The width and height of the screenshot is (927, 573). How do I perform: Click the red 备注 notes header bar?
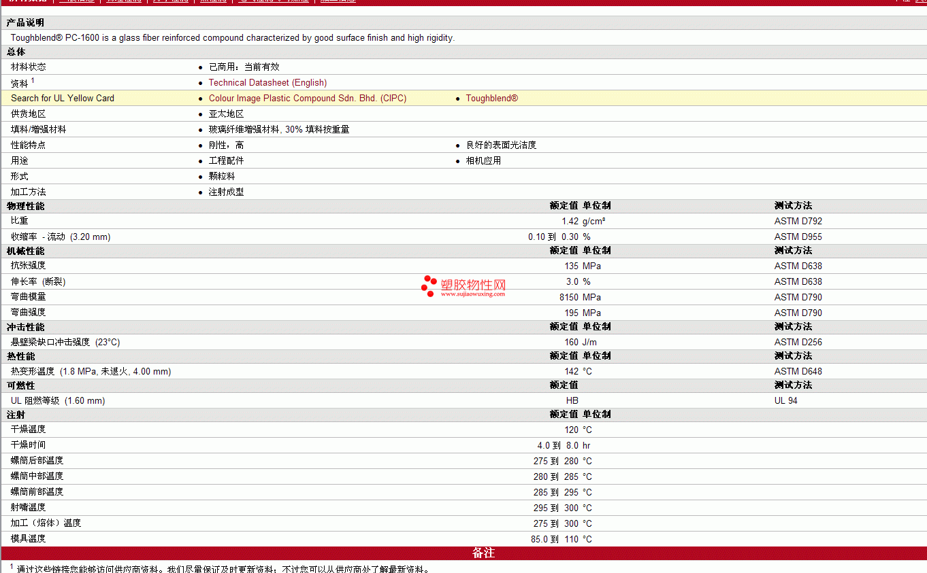[x=463, y=553]
